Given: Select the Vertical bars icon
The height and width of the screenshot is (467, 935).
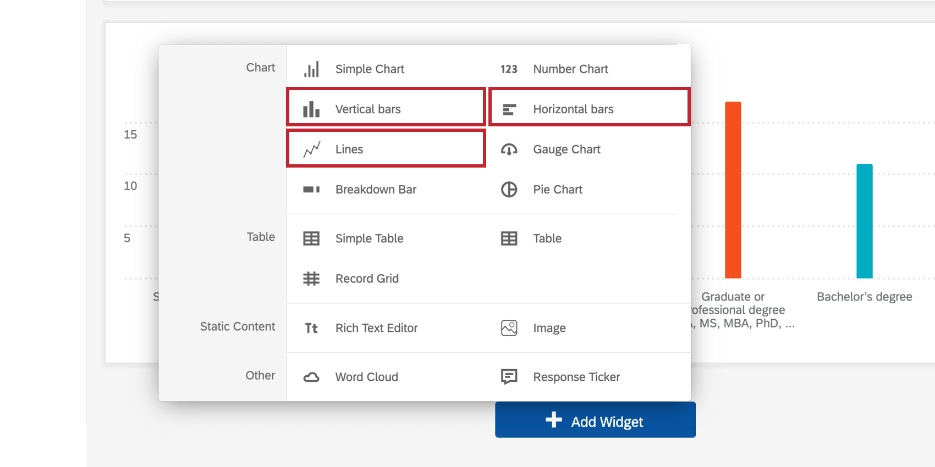Looking at the screenshot, I should pos(311,109).
